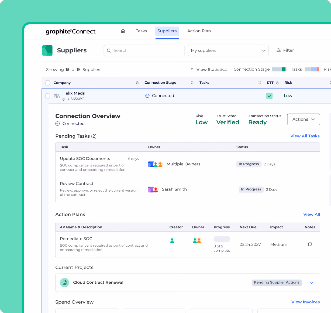The height and width of the screenshot is (313, 331).
Task: Sort by RTT column arrows
Action: 277,83
